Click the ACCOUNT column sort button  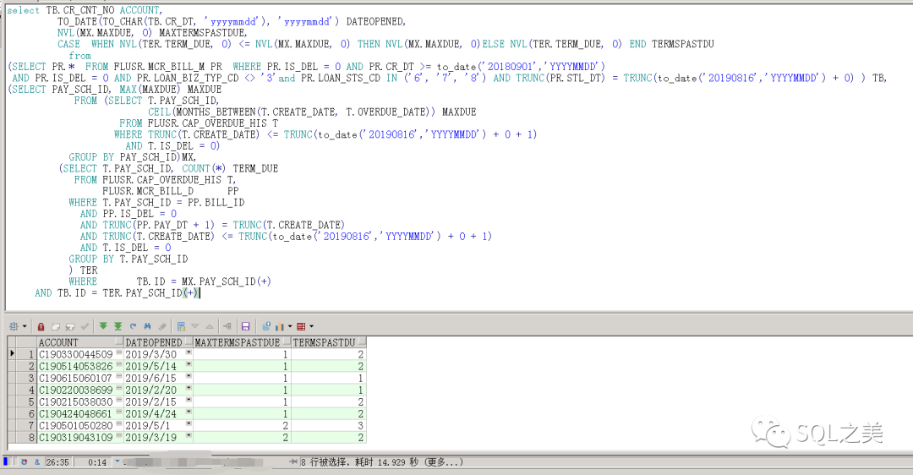click(119, 341)
